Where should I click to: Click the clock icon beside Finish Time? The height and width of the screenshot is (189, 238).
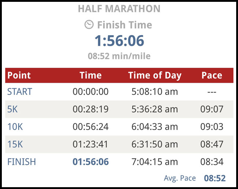(x=89, y=25)
